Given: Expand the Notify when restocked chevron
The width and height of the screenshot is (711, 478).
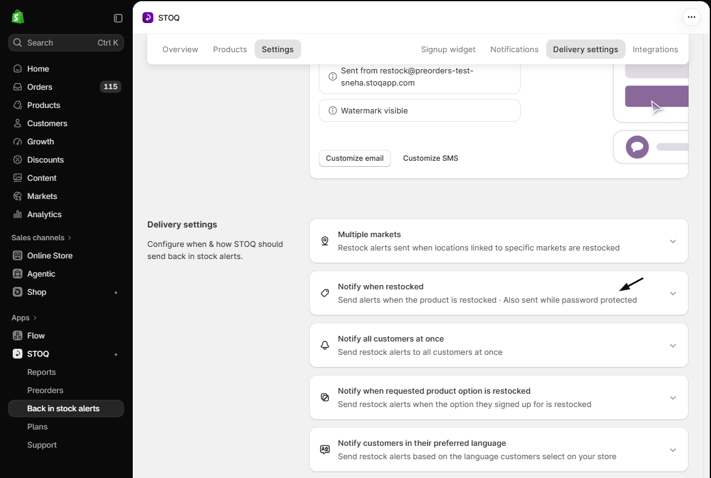Looking at the screenshot, I should pos(673,293).
